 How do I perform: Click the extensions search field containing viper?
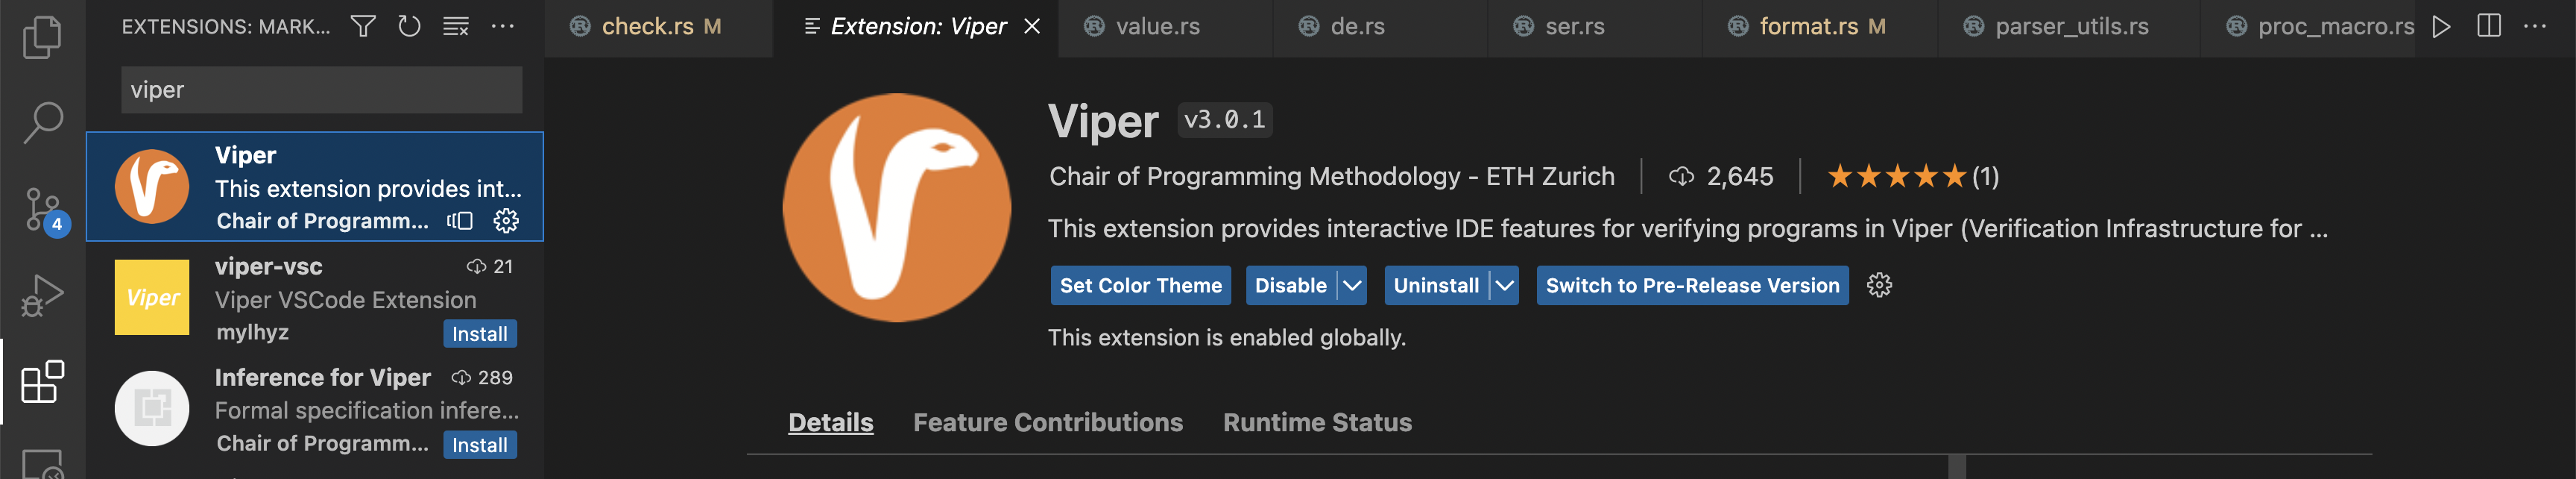click(x=321, y=90)
